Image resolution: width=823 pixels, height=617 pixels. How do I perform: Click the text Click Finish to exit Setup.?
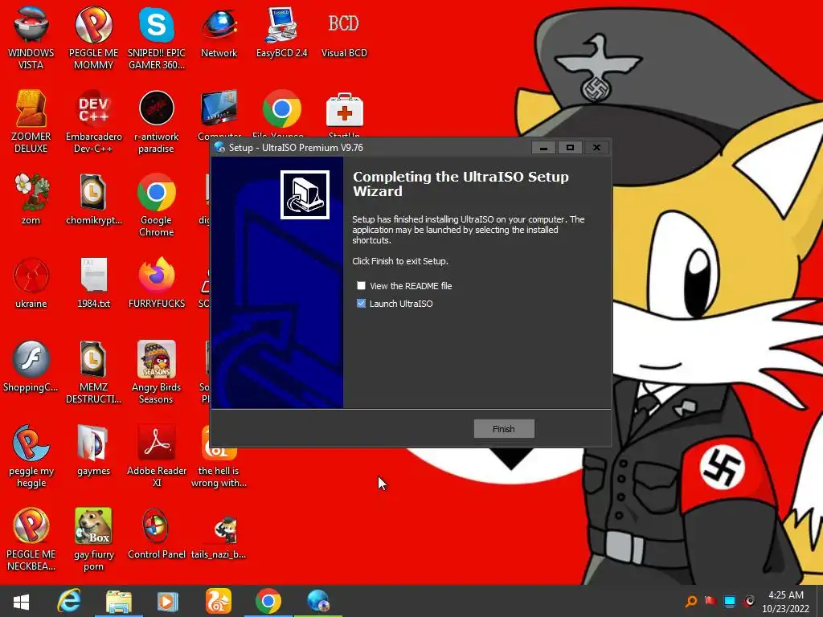point(400,261)
